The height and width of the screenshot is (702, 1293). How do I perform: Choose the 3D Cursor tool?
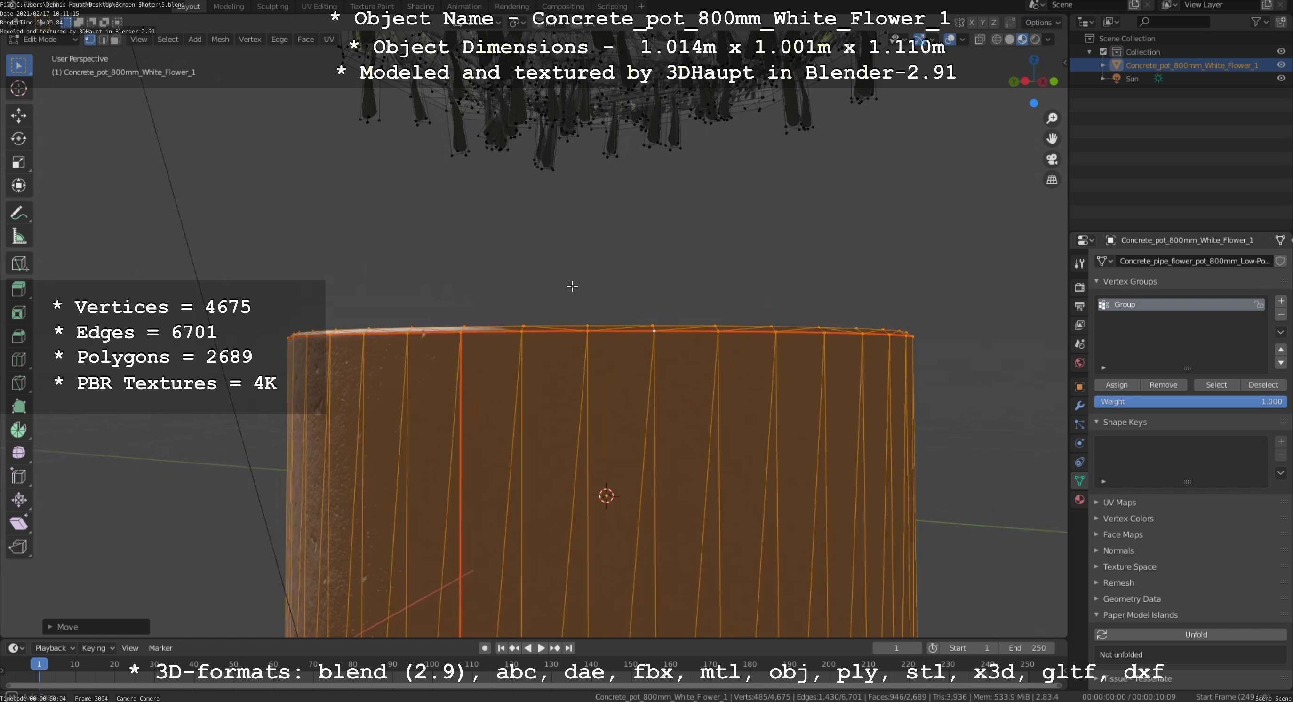18,89
